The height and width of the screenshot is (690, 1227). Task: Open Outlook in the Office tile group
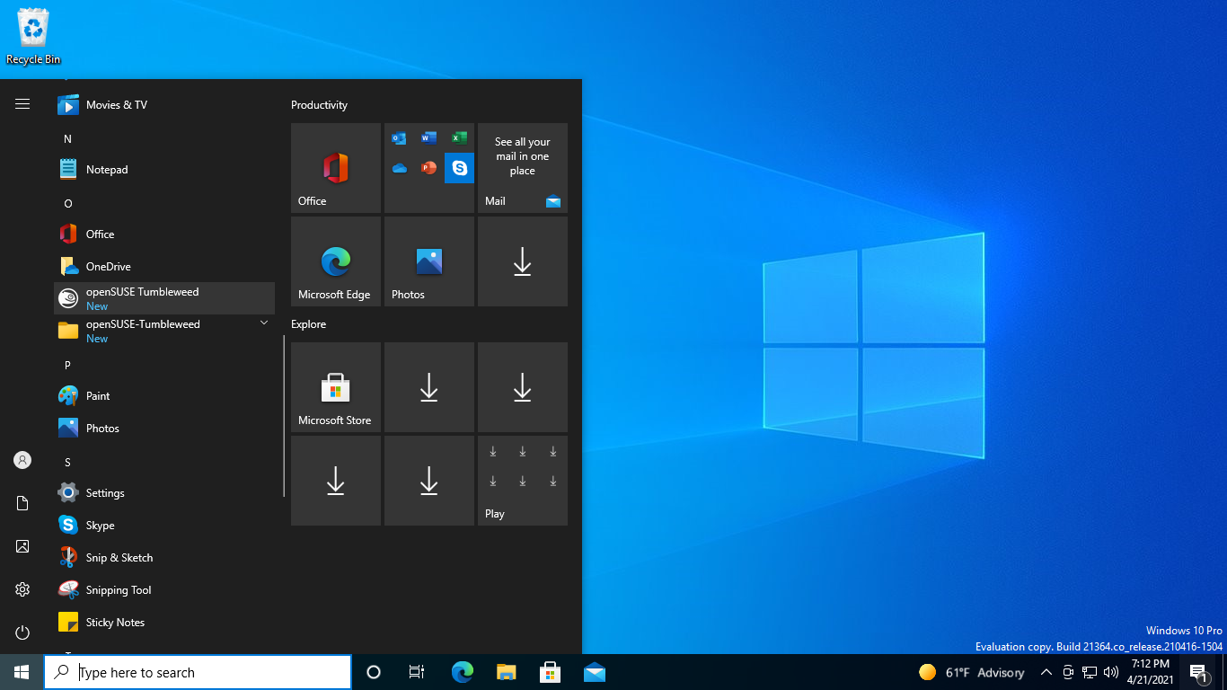[x=399, y=138]
